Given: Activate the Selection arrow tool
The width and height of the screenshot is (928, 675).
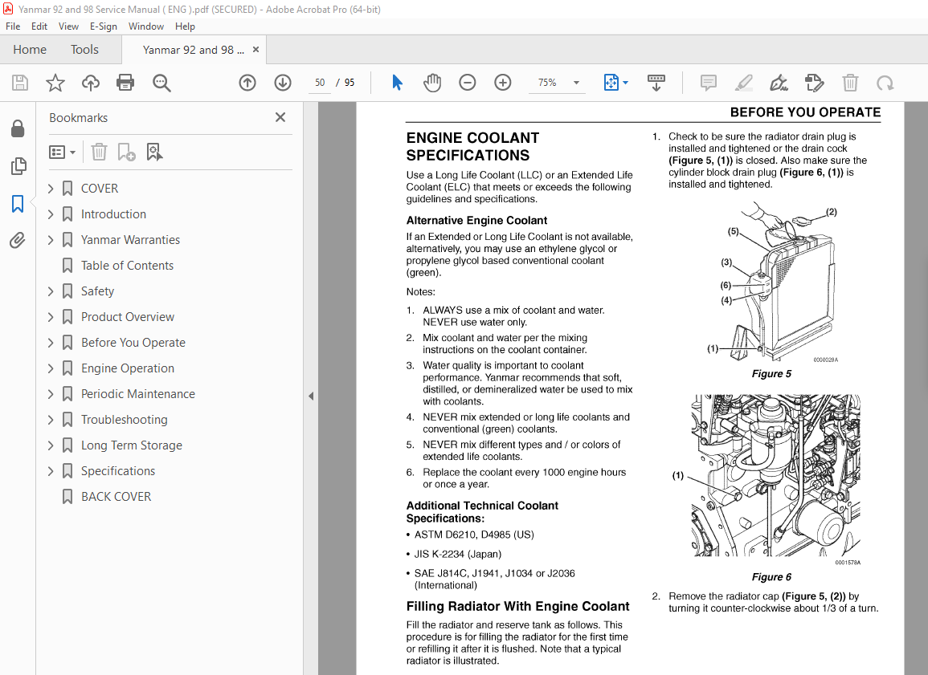Looking at the screenshot, I should (397, 83).
